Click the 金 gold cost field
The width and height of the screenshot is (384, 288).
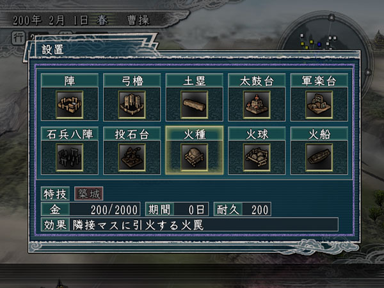91,209
